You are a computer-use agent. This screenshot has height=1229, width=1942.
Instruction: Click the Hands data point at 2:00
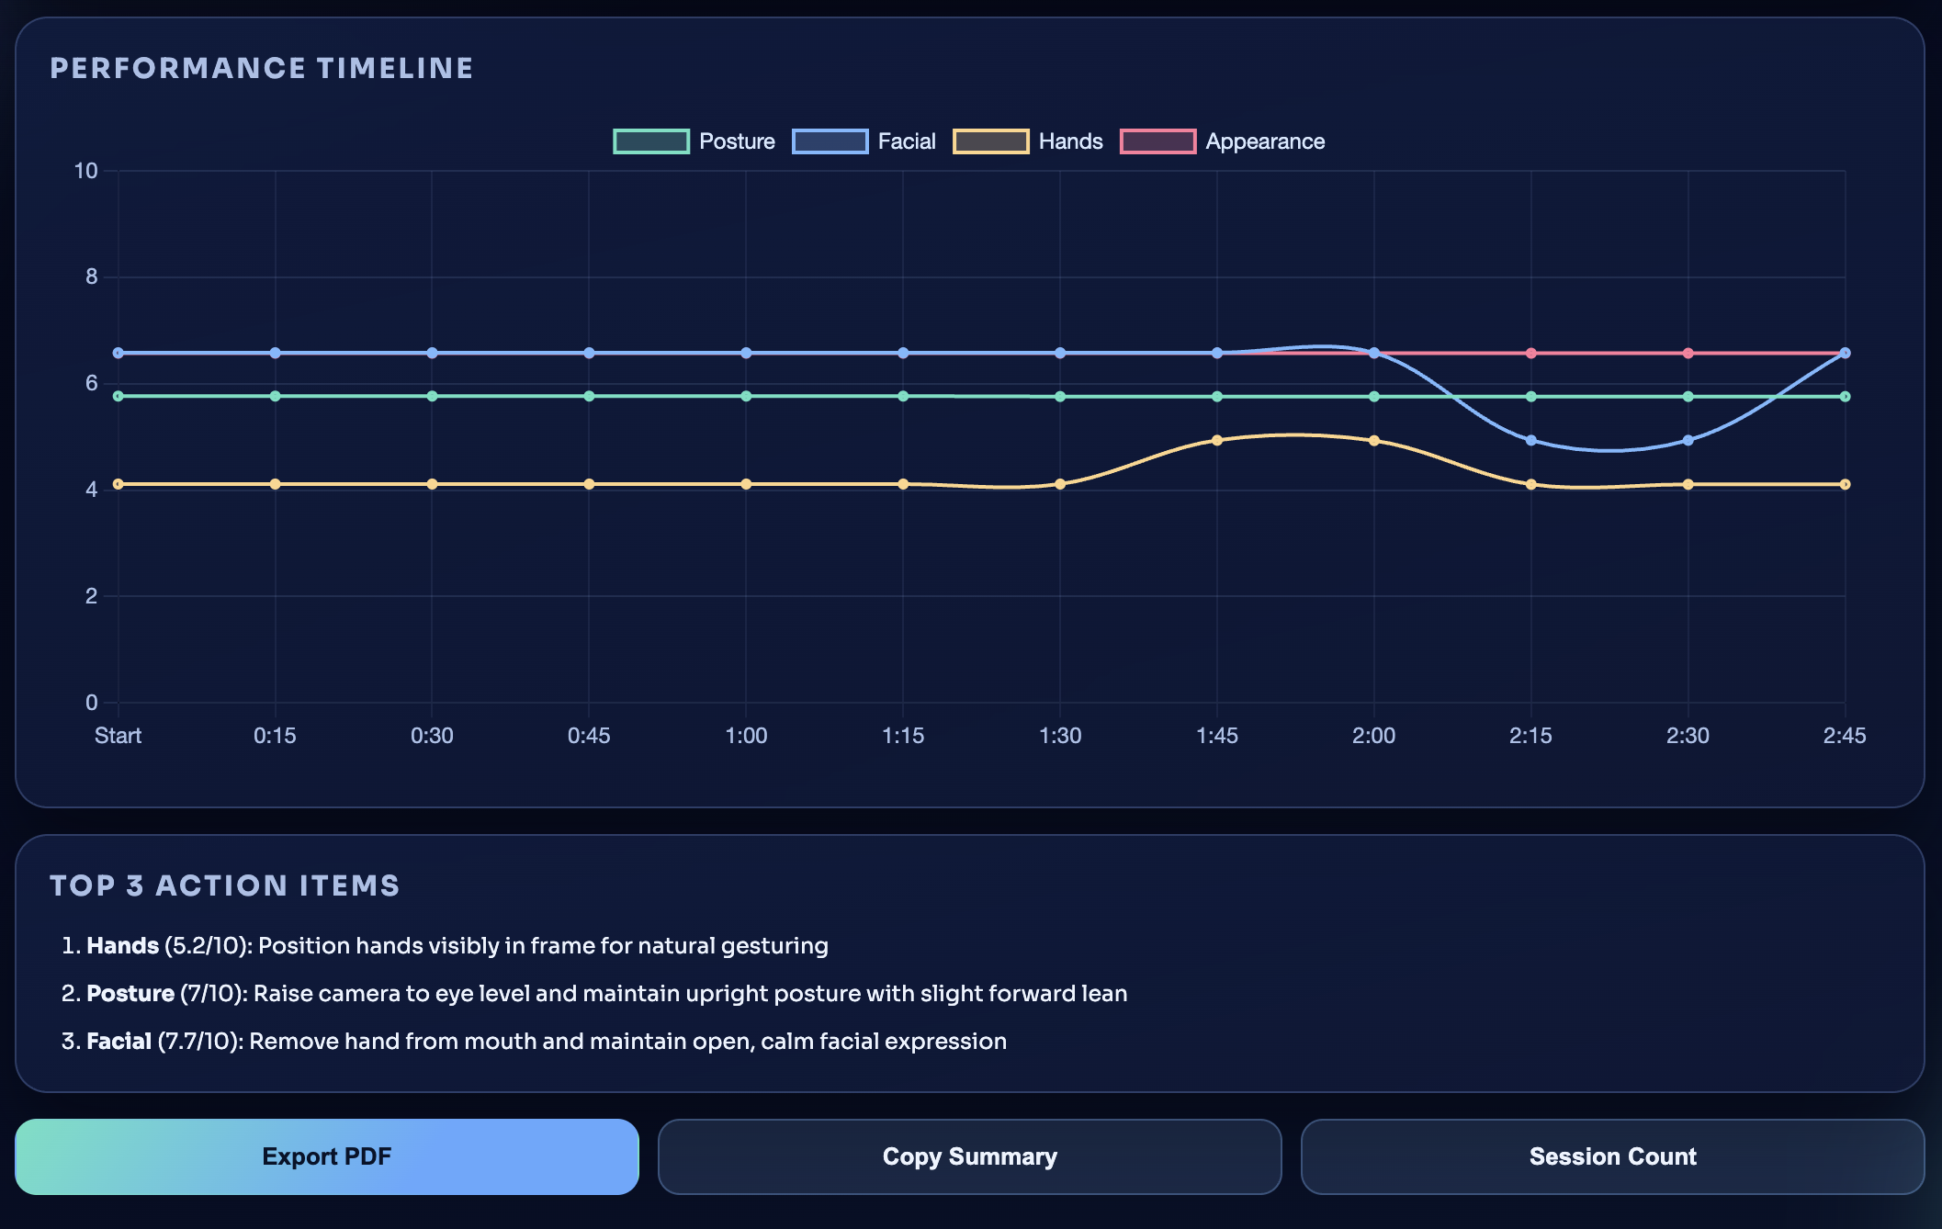[x=1374, y=441]
